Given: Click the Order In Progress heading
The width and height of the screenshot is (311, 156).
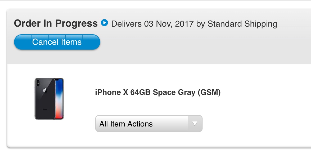Looking at the screenshot, I should [56, 23].
